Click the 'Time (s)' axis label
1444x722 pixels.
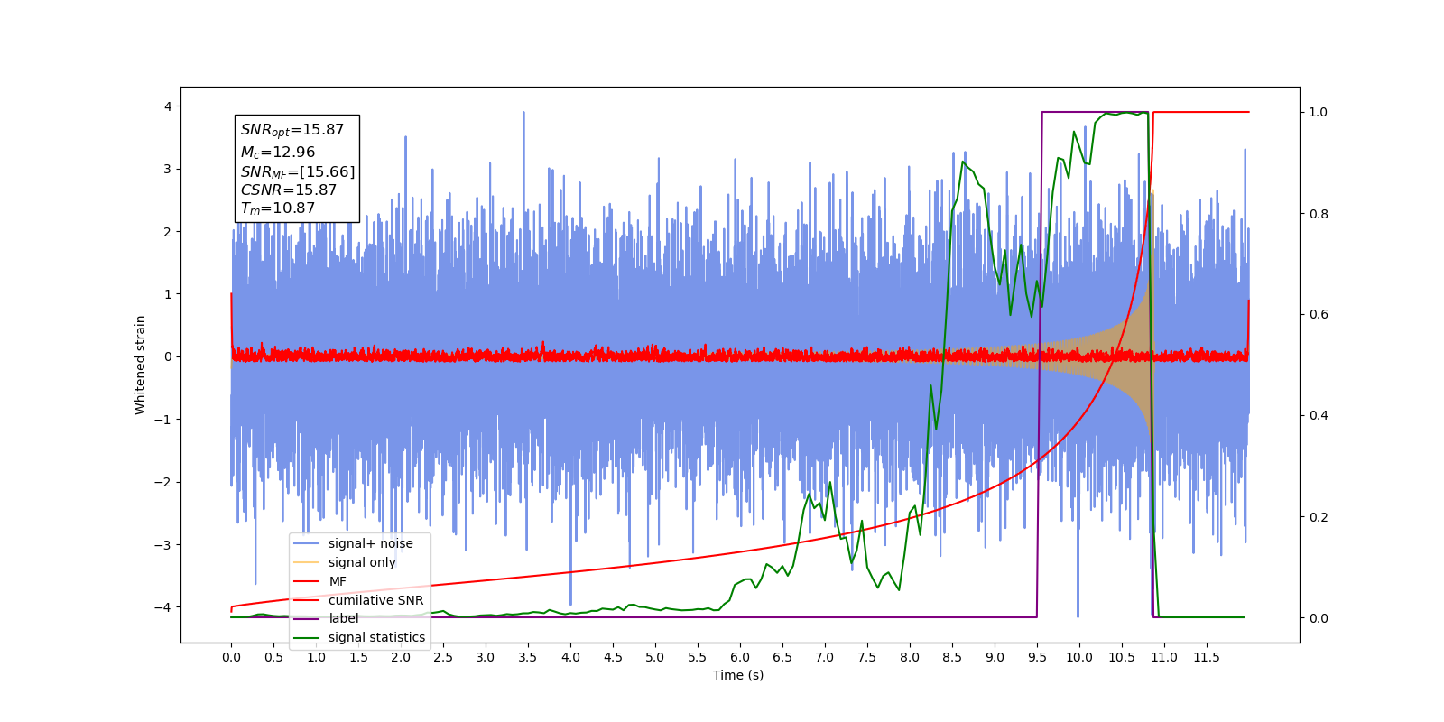738,675
